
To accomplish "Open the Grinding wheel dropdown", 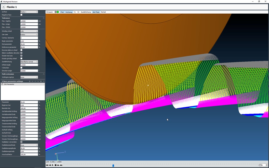I will click(x=29, y=31).
